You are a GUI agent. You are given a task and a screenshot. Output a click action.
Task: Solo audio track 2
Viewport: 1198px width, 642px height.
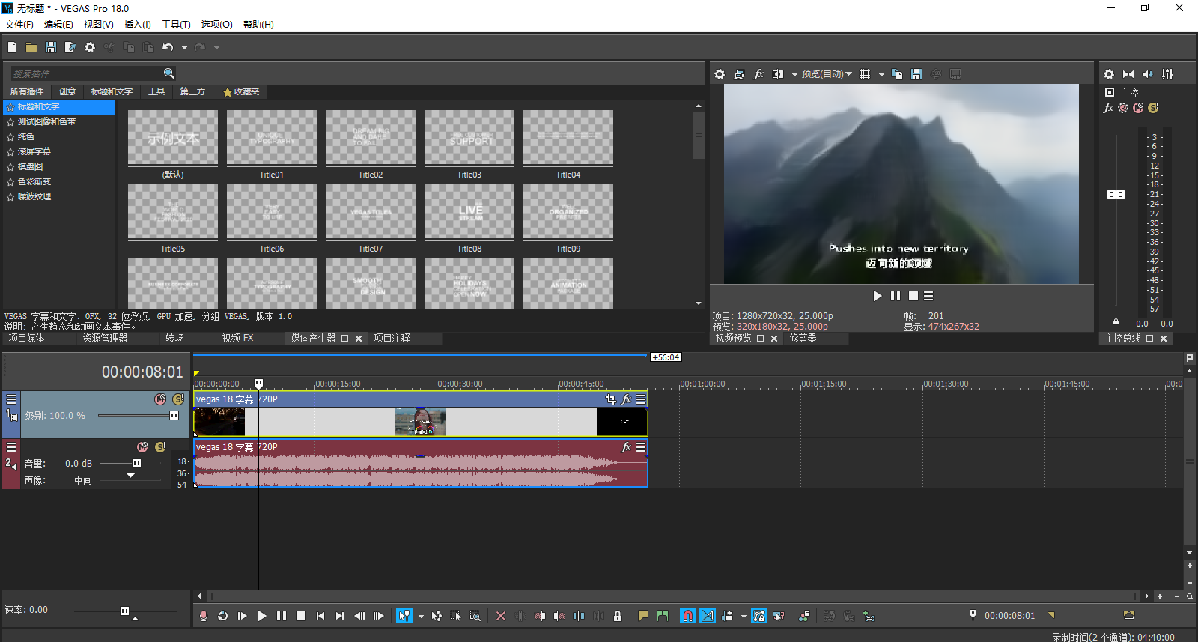[x=160, y=447]
